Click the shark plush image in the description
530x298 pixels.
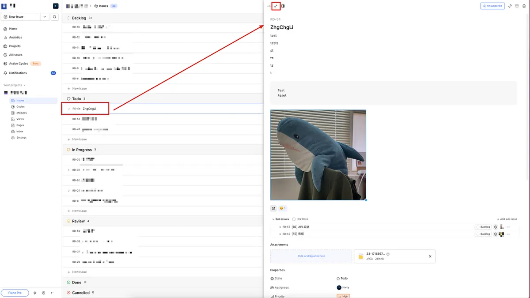pos(318,155)
